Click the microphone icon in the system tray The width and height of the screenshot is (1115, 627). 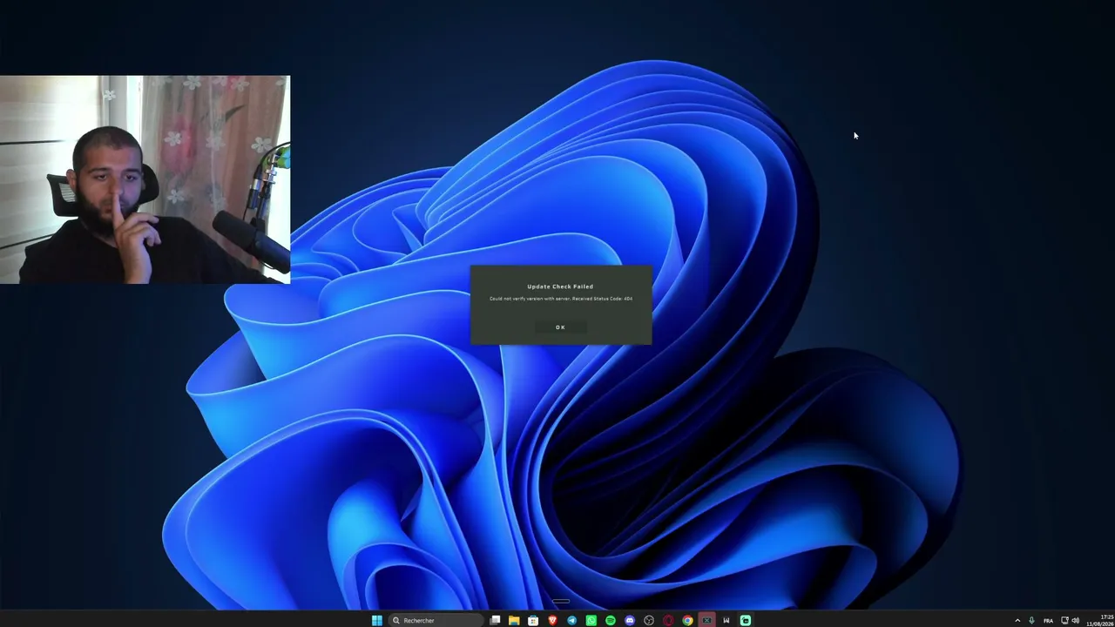pyautogui.click(x=1032, y=621)
